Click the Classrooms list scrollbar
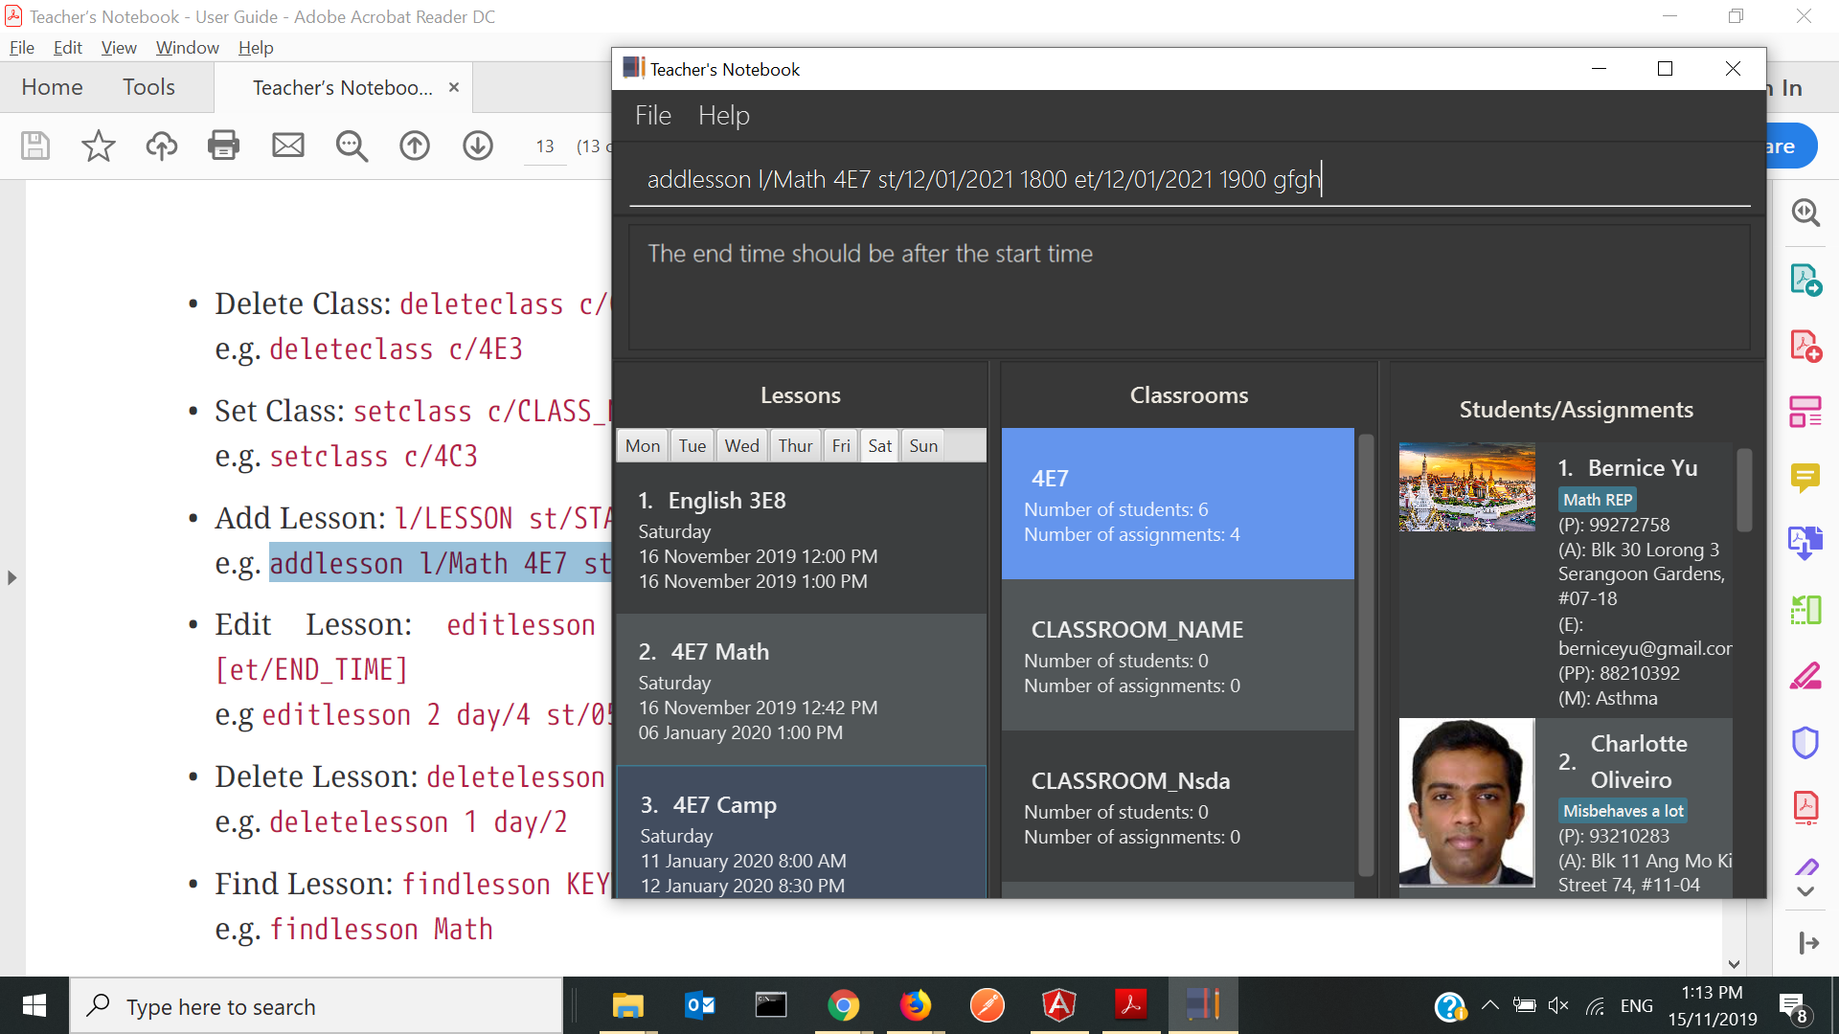The image size is (1839, 1034). click(x=1366, y=655)
